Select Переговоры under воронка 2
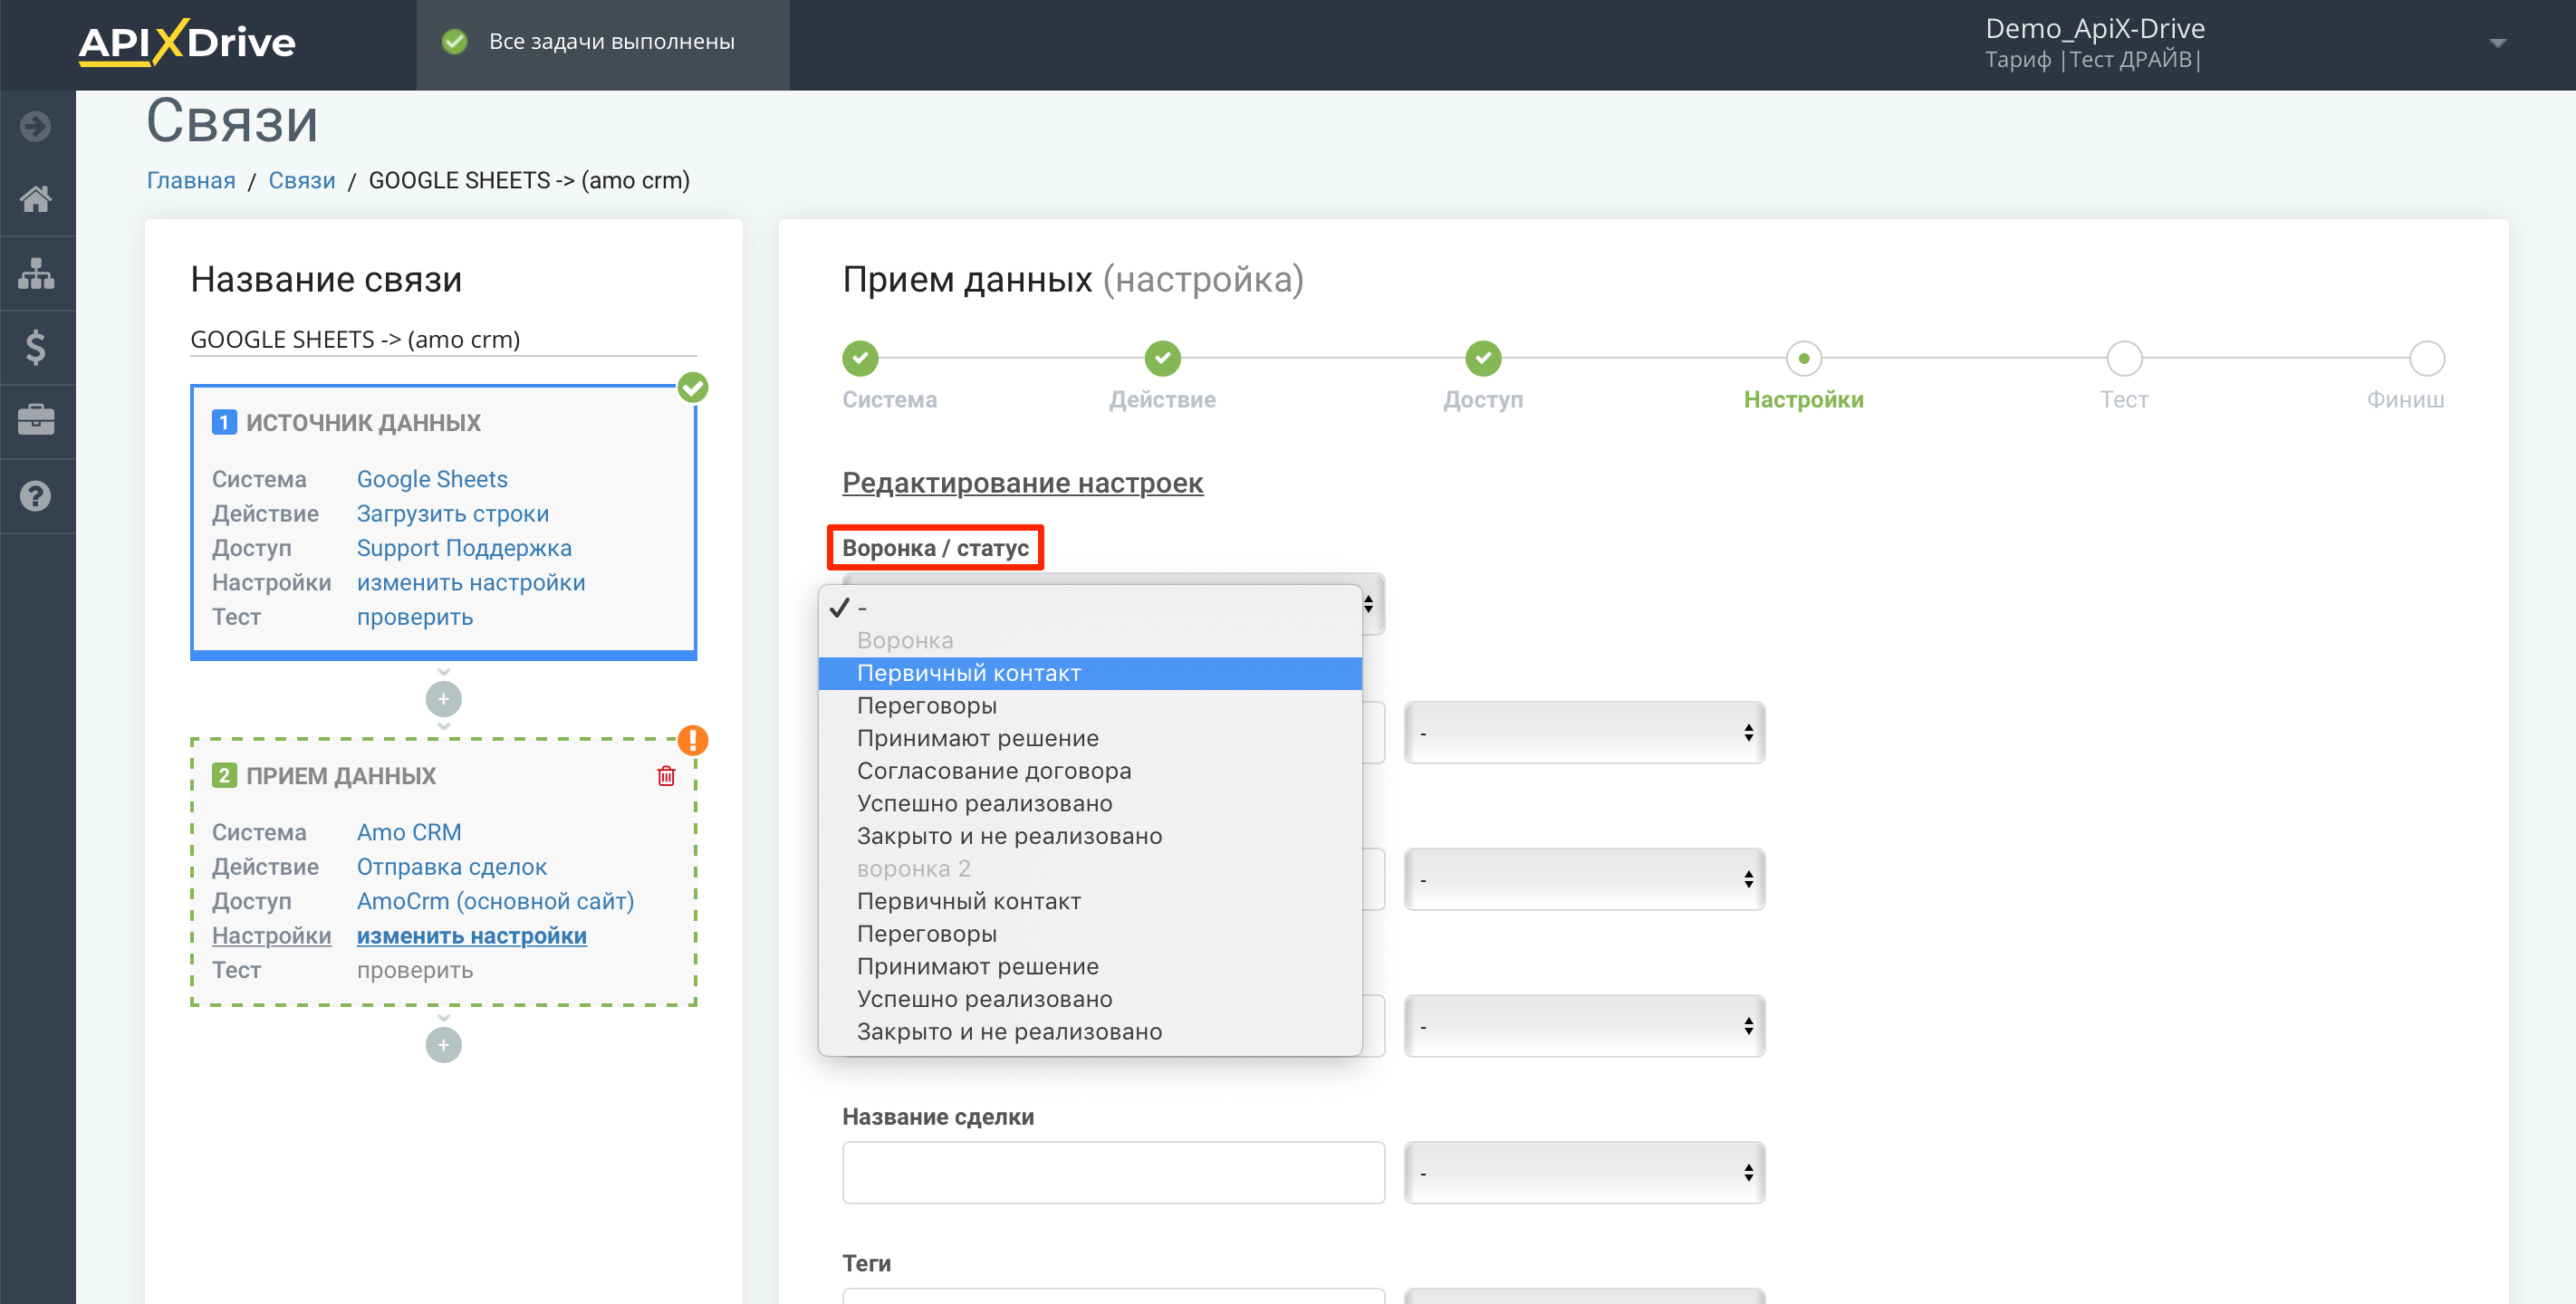Screen dimensions: 2576x1304 [1090, 934]
